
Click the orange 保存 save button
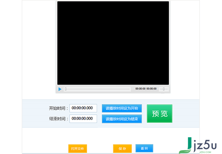[x=122, y=149]
